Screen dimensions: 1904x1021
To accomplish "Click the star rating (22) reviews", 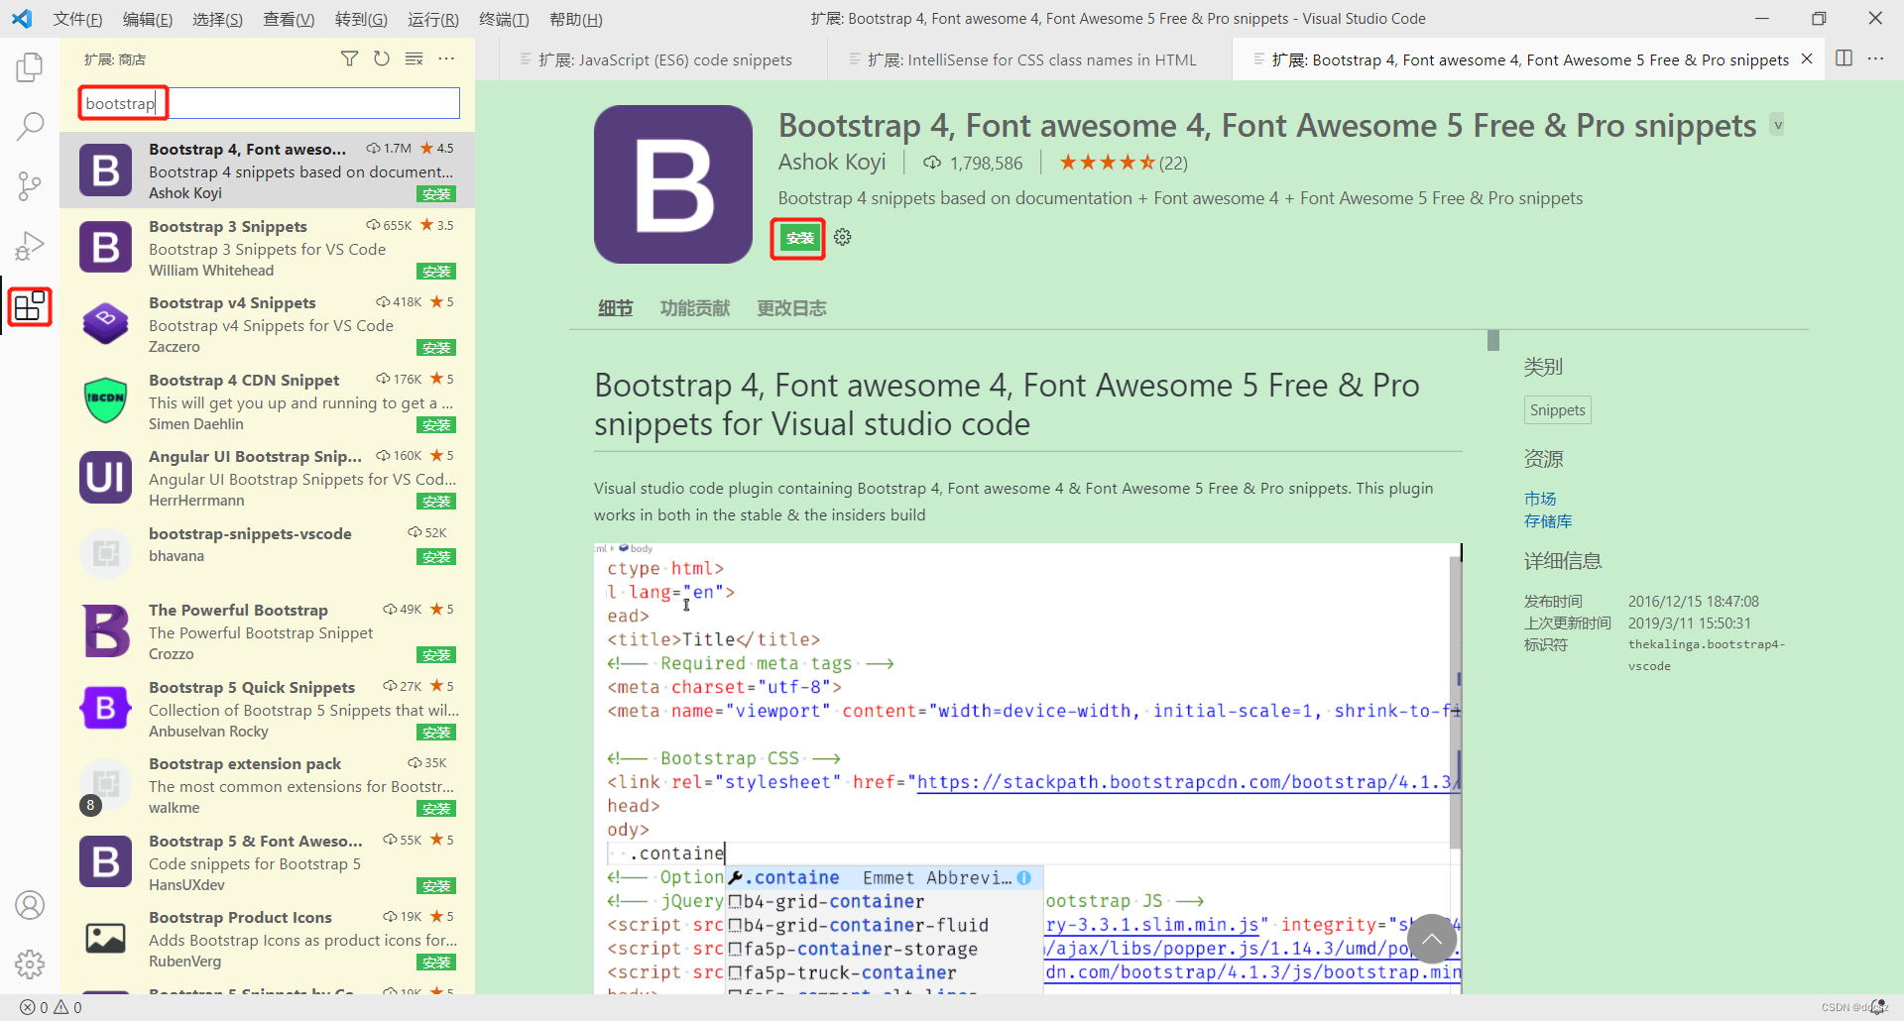I will tap(1123, 163).
